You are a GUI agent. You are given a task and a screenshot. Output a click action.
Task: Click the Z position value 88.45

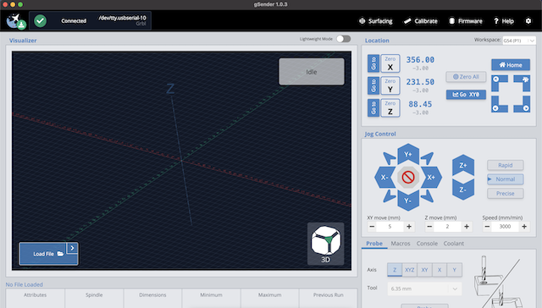click(x=420, y=104)
